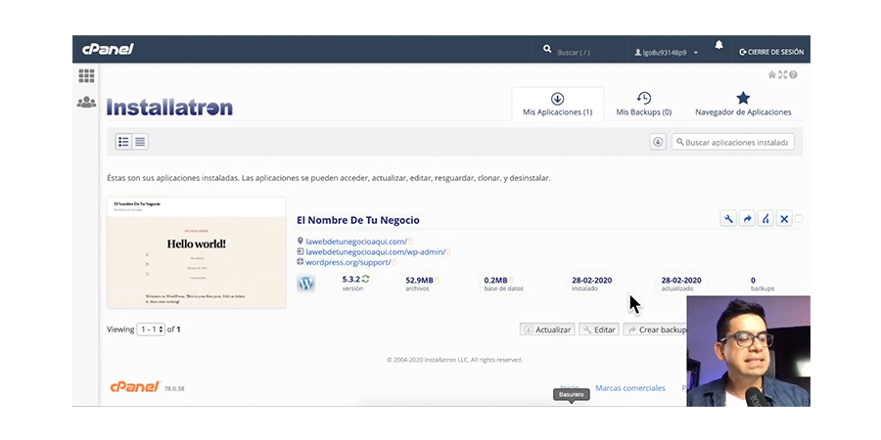The width and height of the screenshot is (881, 440).
Task: Click the 52.9MB archivos value
Action: click(419, 280)
